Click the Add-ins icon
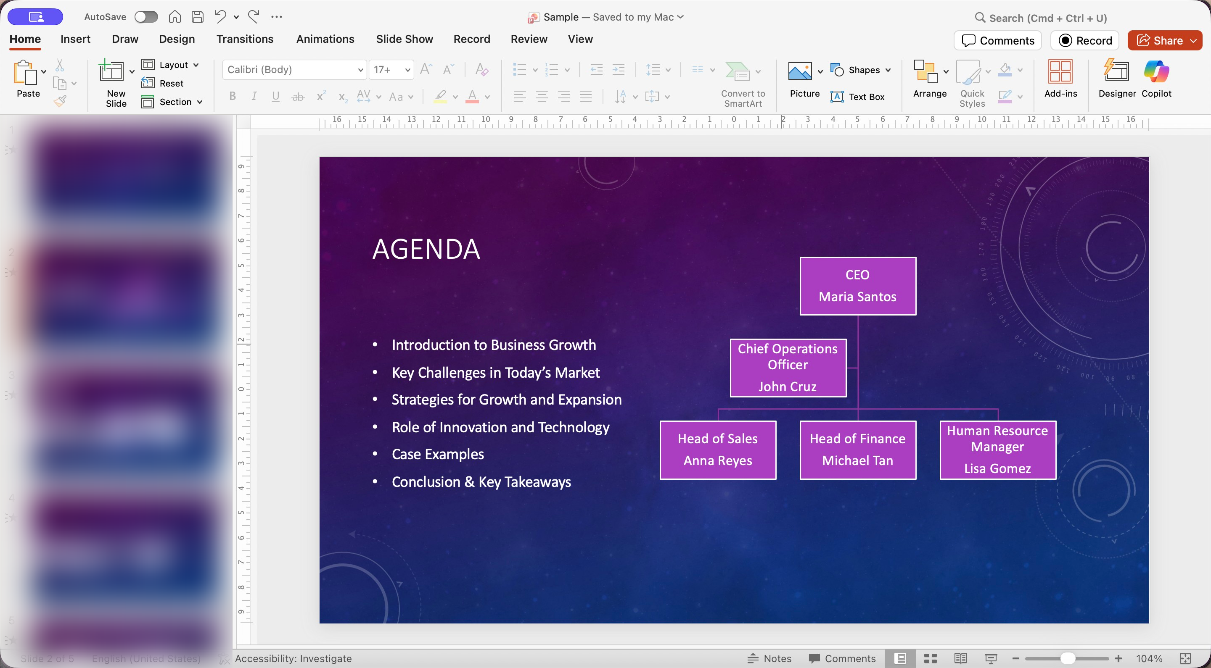Image resolution: width=1211 pixels, height=668 pixels. point(1060,72)
